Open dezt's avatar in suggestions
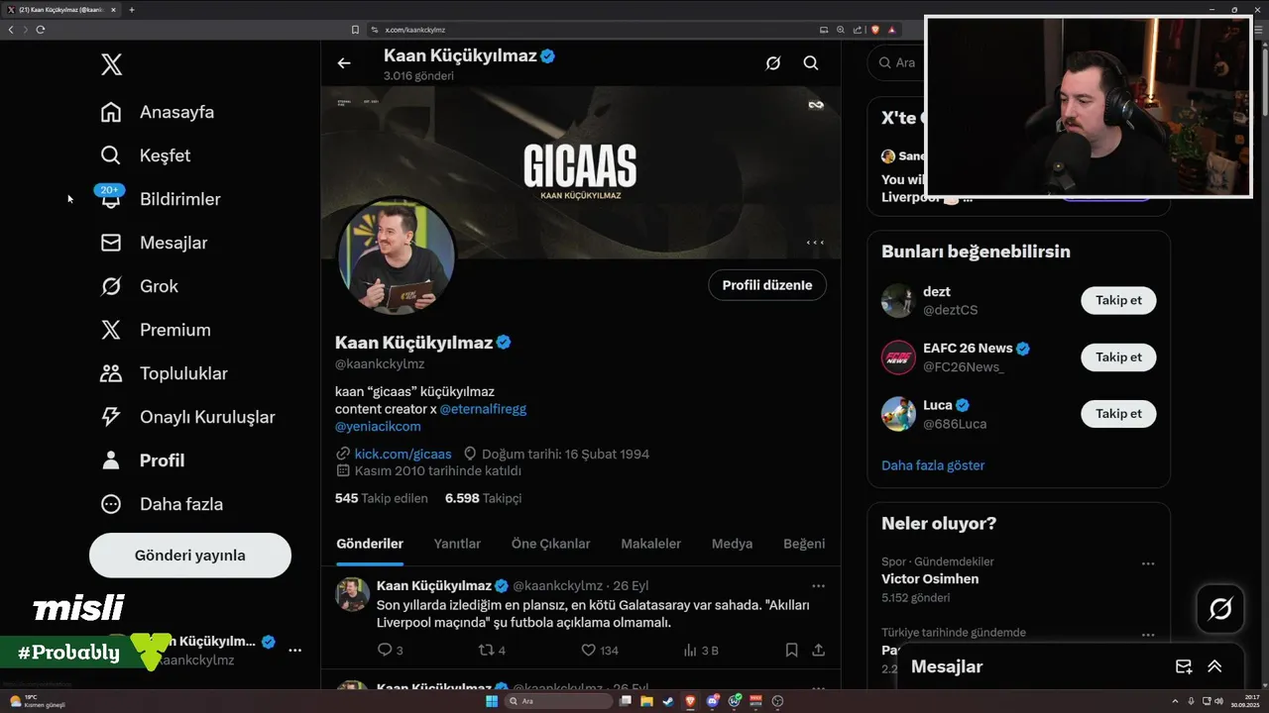Viewport: 1269px width, 713px height. [898, 300]
